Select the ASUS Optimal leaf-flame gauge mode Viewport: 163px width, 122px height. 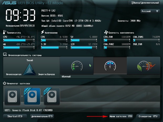pos(144,66)
